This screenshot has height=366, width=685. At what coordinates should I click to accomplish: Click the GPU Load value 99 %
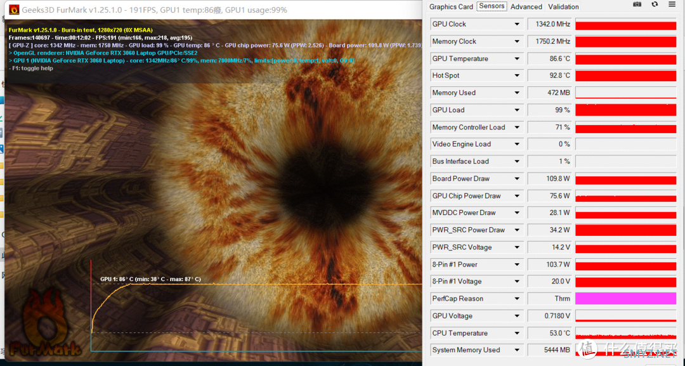(549, 110)
